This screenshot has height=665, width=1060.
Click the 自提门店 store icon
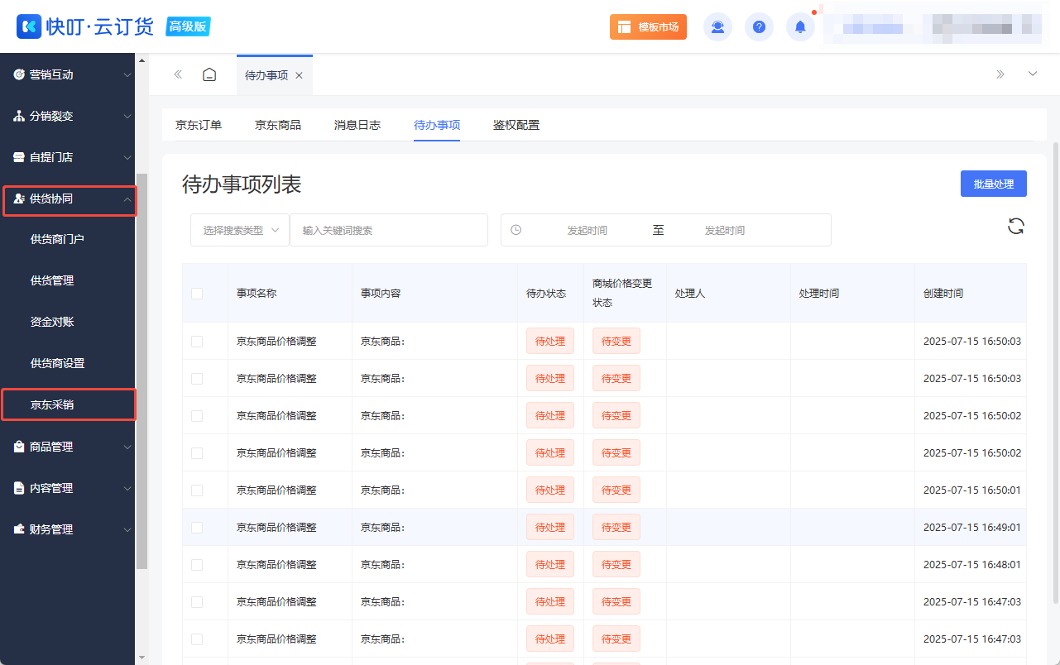click(19, 157)
